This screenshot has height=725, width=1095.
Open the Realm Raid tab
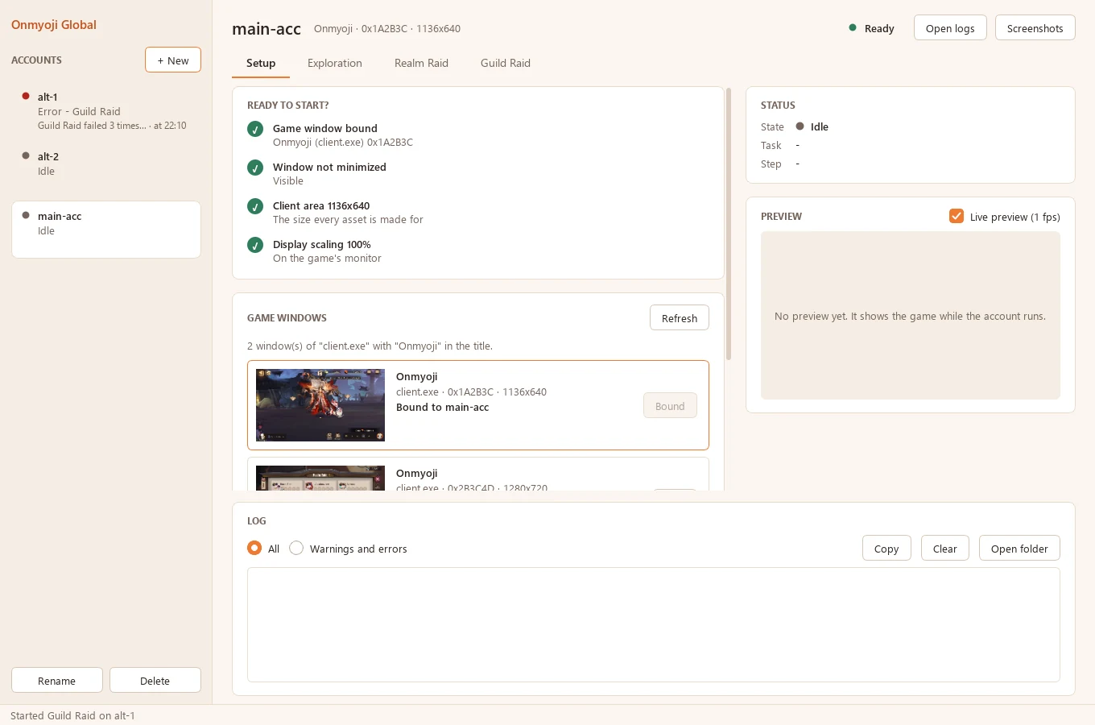421,63
